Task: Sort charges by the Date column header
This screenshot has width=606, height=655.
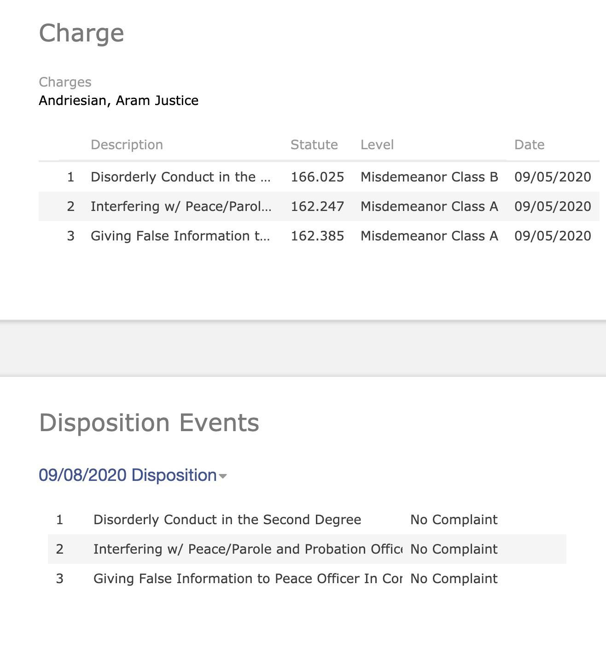Action: pos(529,145)
